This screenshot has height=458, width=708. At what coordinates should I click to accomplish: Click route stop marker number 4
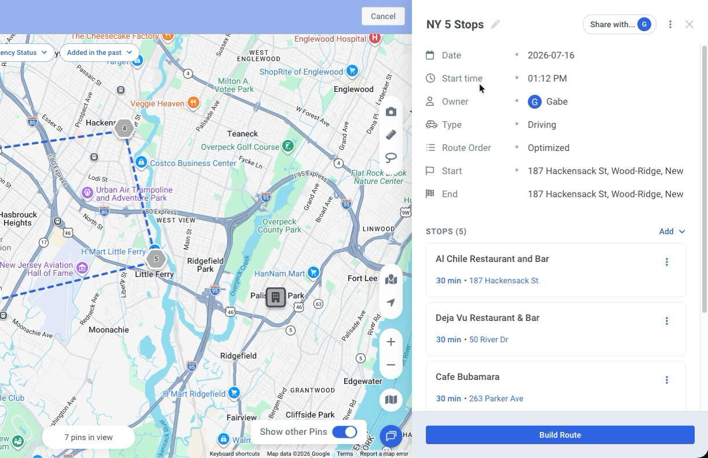click(x=124, y=128)
